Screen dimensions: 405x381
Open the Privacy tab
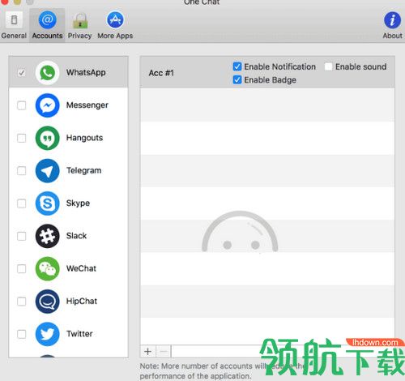coord(79,25)
